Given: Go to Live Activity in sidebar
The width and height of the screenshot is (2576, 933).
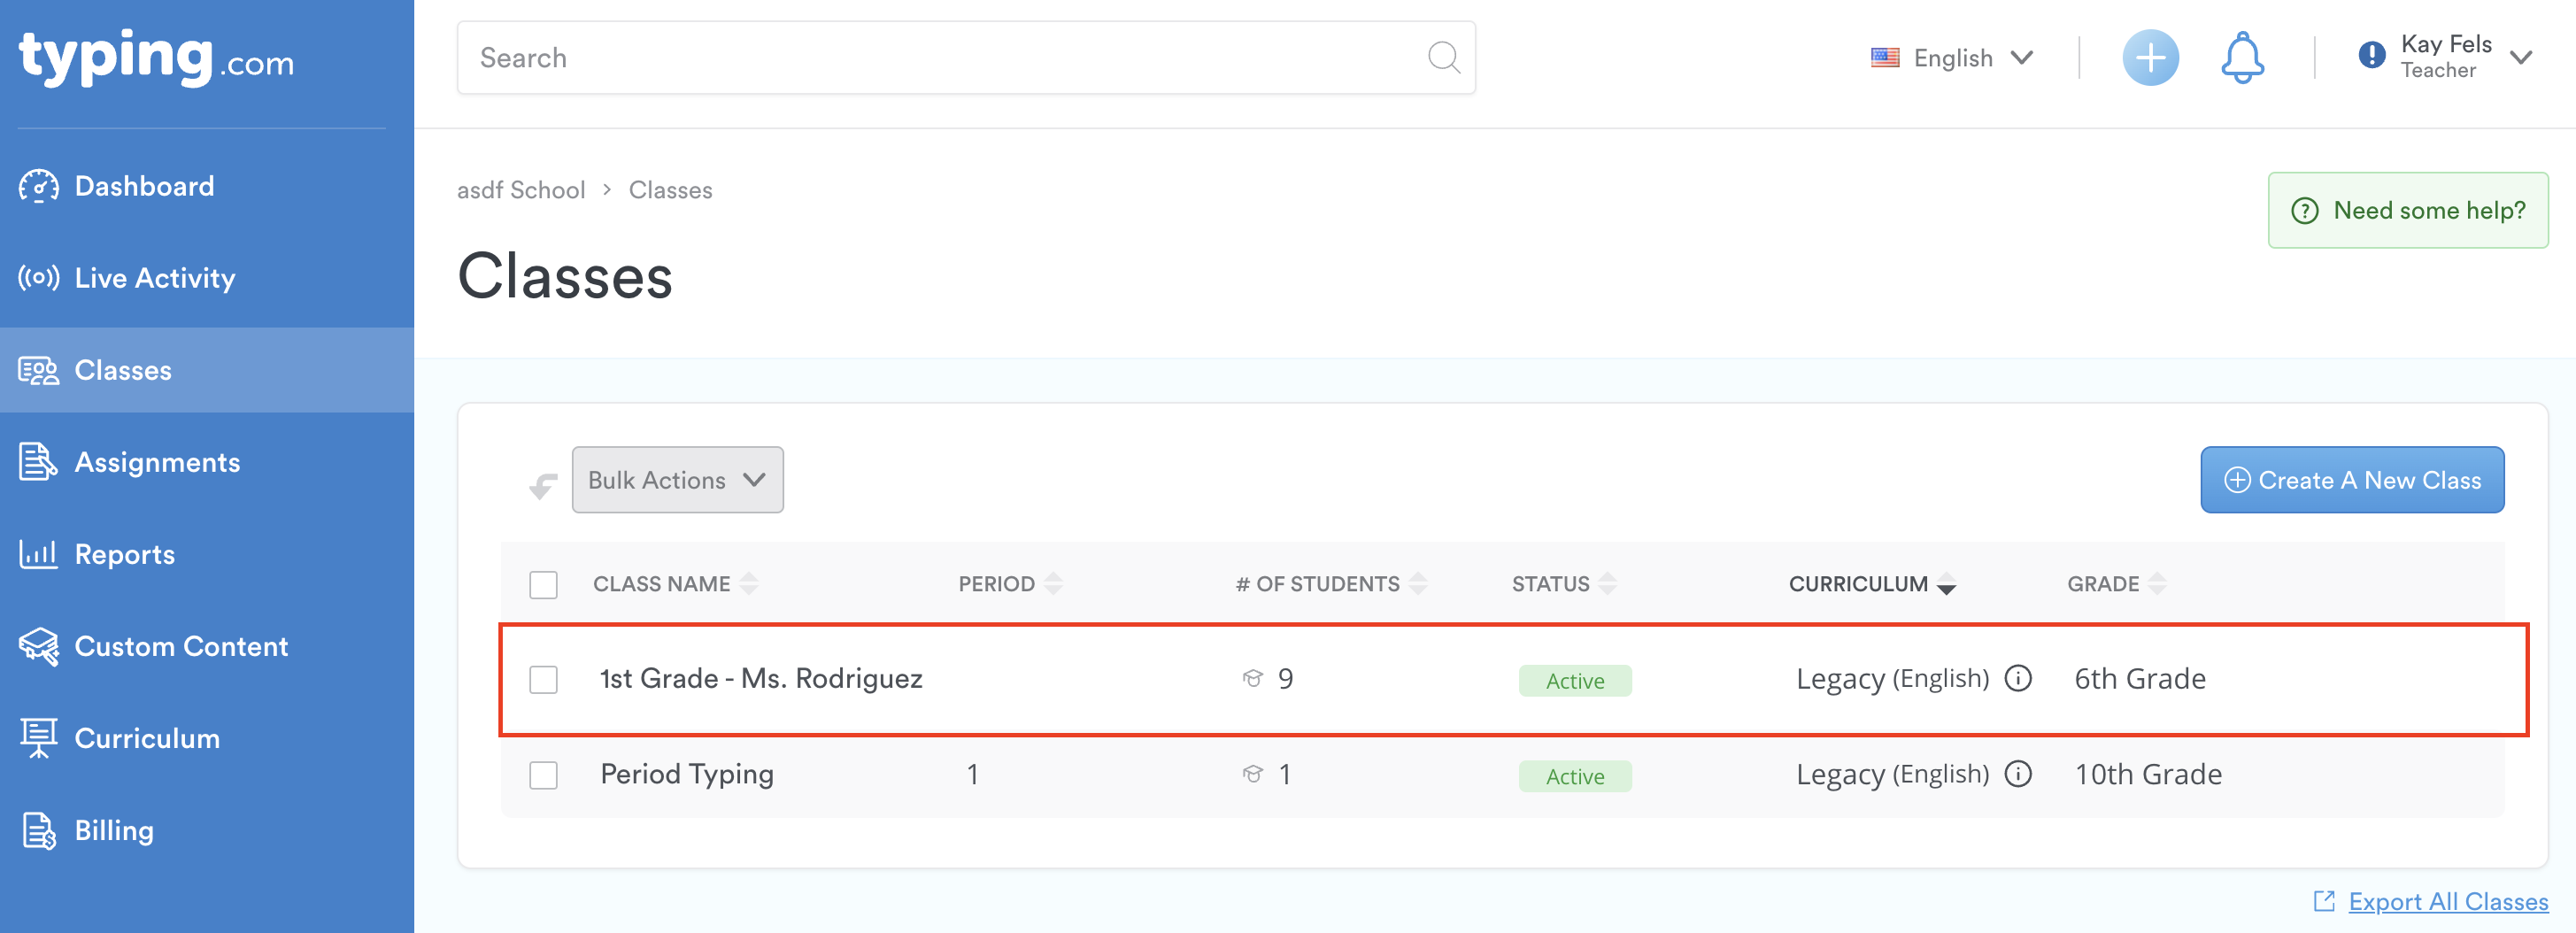Looking at the screenshot, I should click(154, 278).
